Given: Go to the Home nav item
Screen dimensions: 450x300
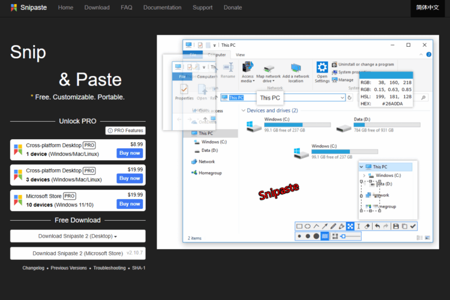Looking at the screenshot, I should pyautogui.click(x=65, y=7).
